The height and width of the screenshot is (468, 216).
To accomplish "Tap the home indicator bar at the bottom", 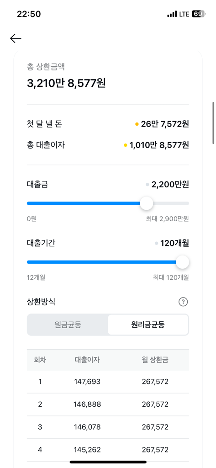I will pyautogui.click(x=108, y=462).
